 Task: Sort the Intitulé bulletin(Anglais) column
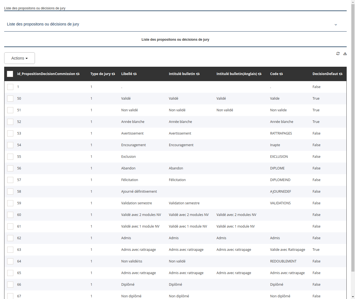click(260, 74)
